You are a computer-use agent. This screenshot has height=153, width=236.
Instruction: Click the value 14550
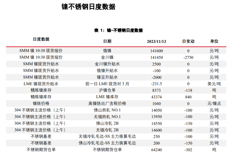coord(156,123)
